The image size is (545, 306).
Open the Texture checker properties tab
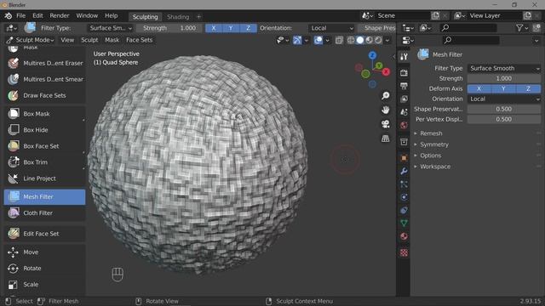point(404,252)
